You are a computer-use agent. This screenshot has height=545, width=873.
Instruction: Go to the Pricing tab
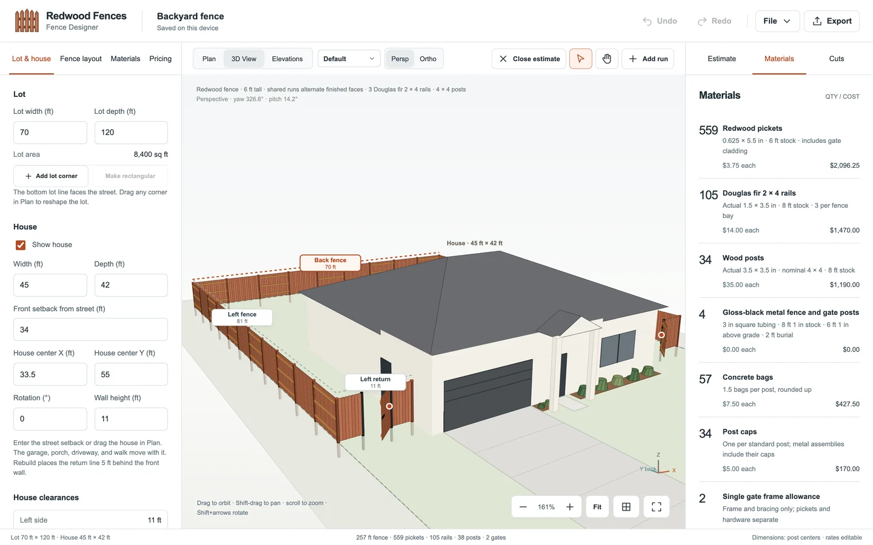[x=161, y=59]
